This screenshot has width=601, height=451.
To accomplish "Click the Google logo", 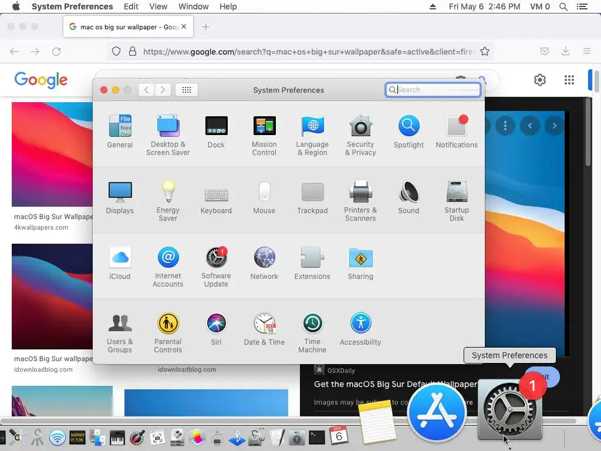I will pos(41,80).
